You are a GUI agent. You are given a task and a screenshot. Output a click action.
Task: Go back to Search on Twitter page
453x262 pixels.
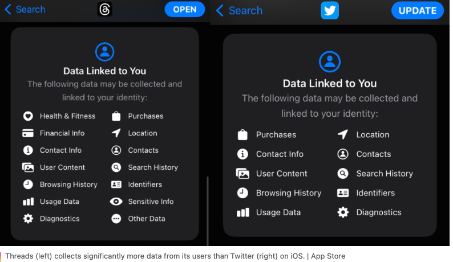click(240, 11)
